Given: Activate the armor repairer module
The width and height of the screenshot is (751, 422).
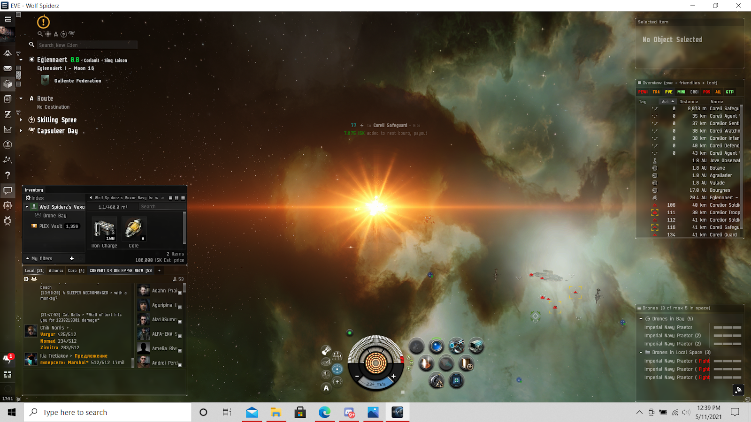Looking at the screenshot, I should point(426,364).
